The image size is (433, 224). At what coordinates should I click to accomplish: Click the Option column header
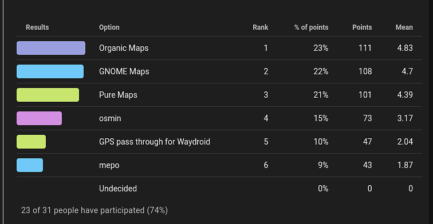tap(109, 27)
